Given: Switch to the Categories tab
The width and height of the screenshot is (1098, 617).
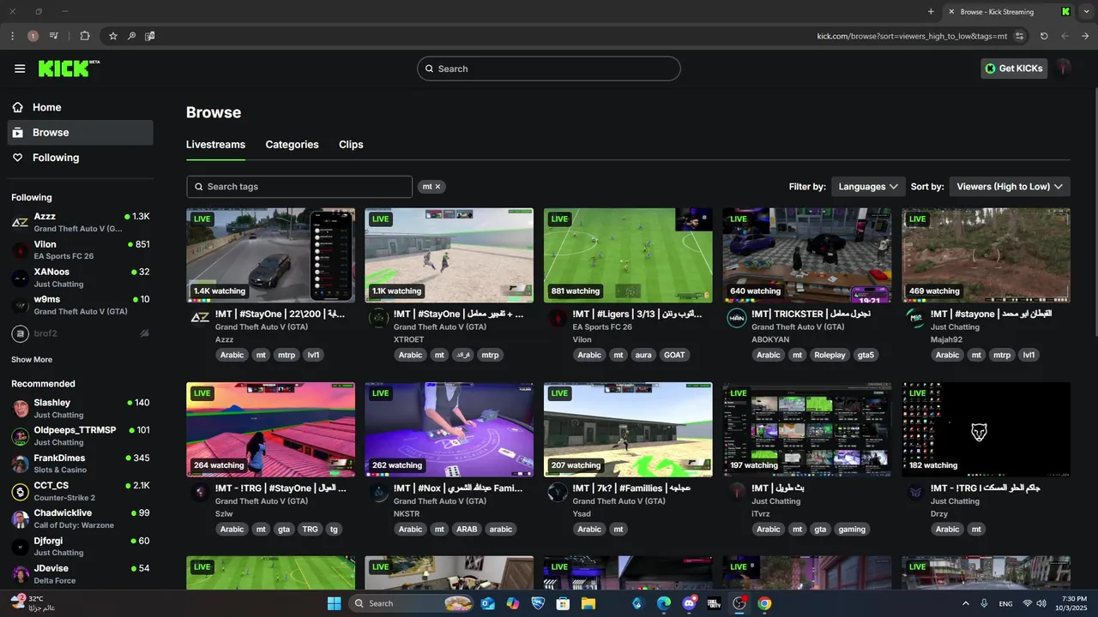Looking at the screenshot, I should 292,145.
